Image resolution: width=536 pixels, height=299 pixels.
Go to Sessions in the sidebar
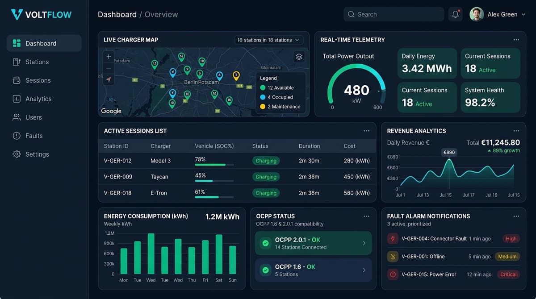tap(44, 80)
